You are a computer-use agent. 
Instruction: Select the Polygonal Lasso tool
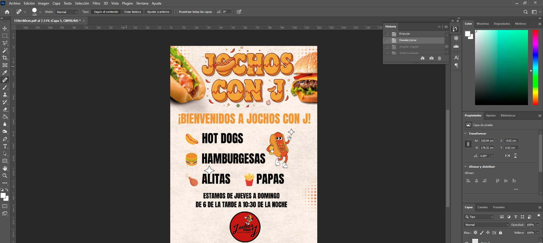click(5, 43)
